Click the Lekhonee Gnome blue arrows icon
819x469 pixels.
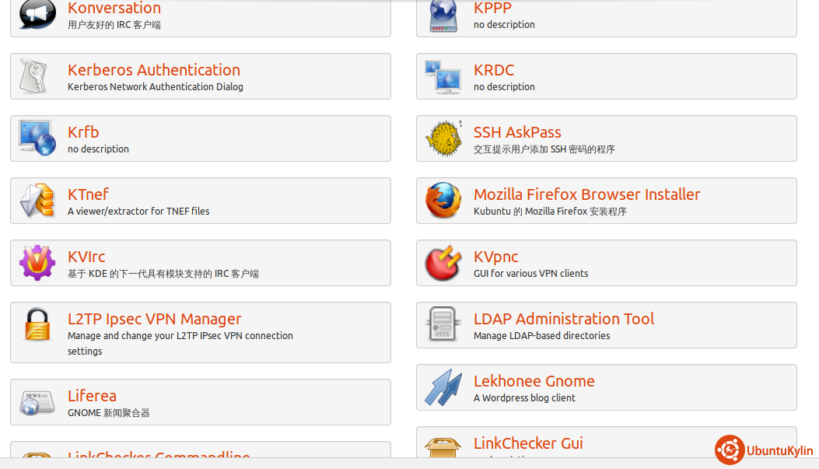click(x=443, y=387)
